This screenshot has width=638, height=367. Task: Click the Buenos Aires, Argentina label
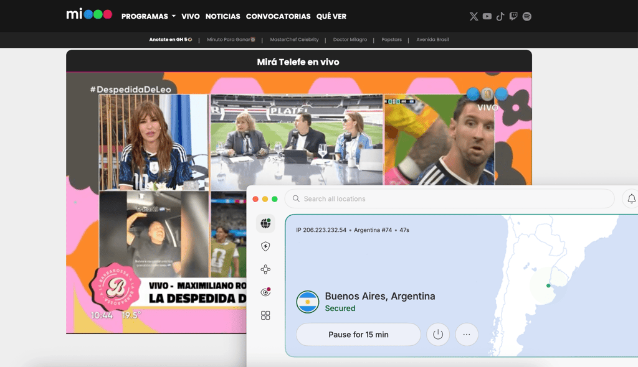pyautogui.click(x=380, y=296)
